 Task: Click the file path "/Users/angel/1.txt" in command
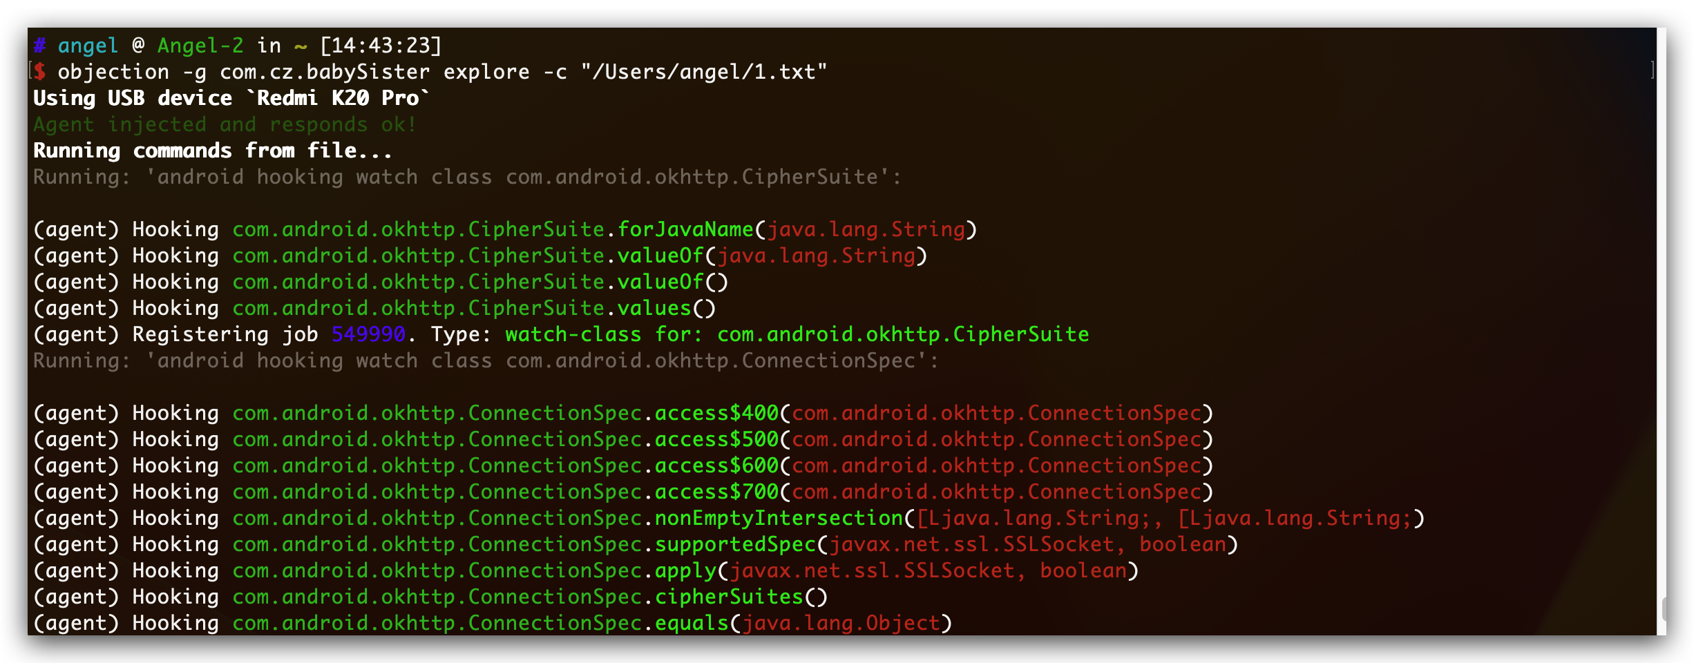coord(704,72)
